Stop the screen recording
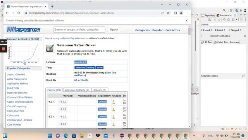 3,49
